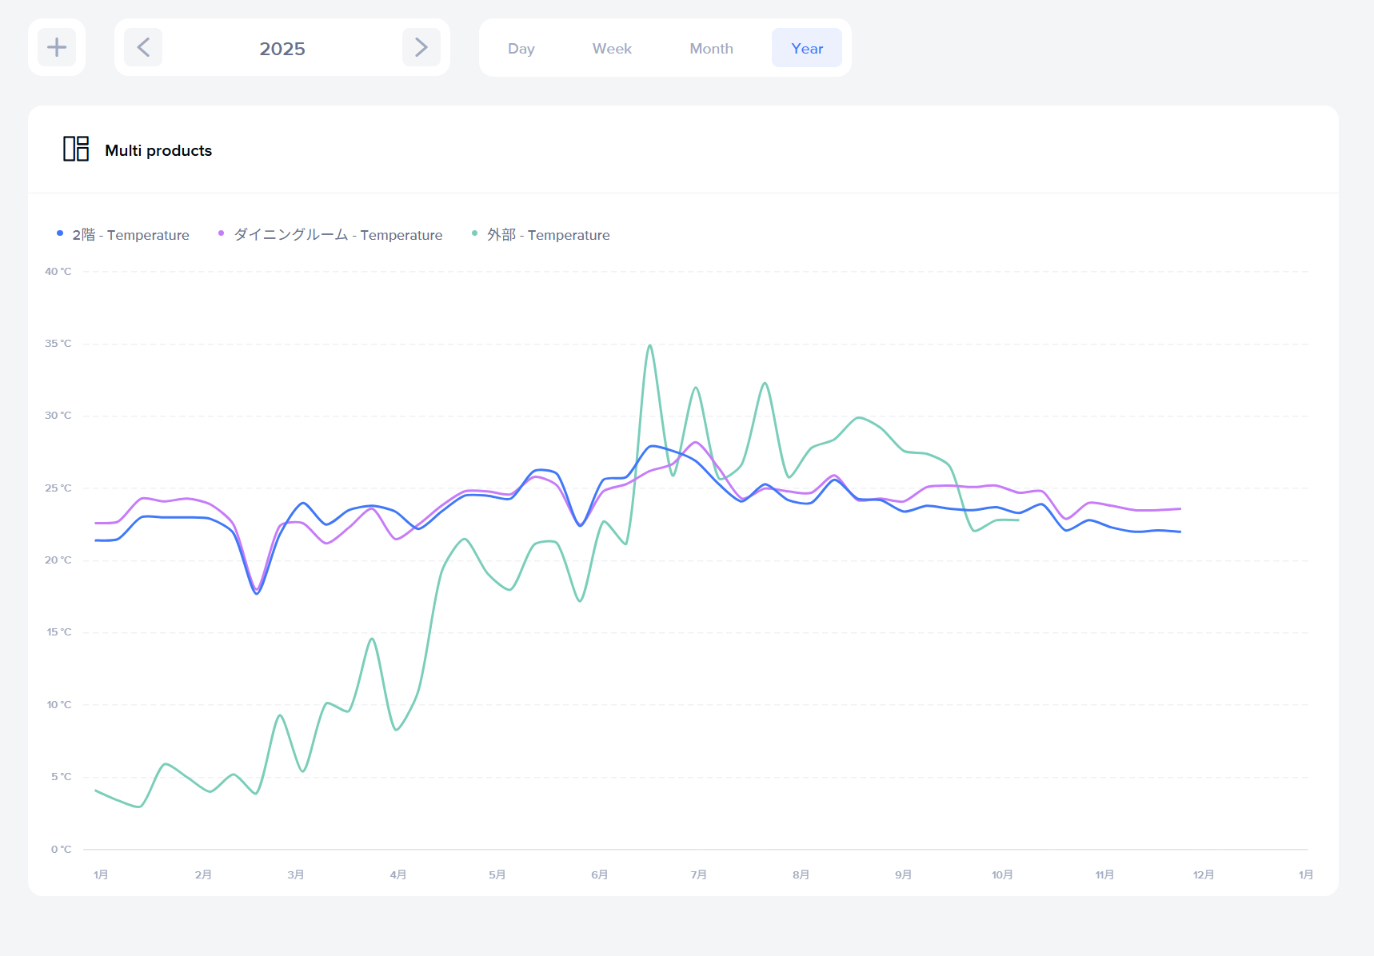The image size is (1374, 956).
Task: Switch to the Week view tab
Action: (612, 49)
